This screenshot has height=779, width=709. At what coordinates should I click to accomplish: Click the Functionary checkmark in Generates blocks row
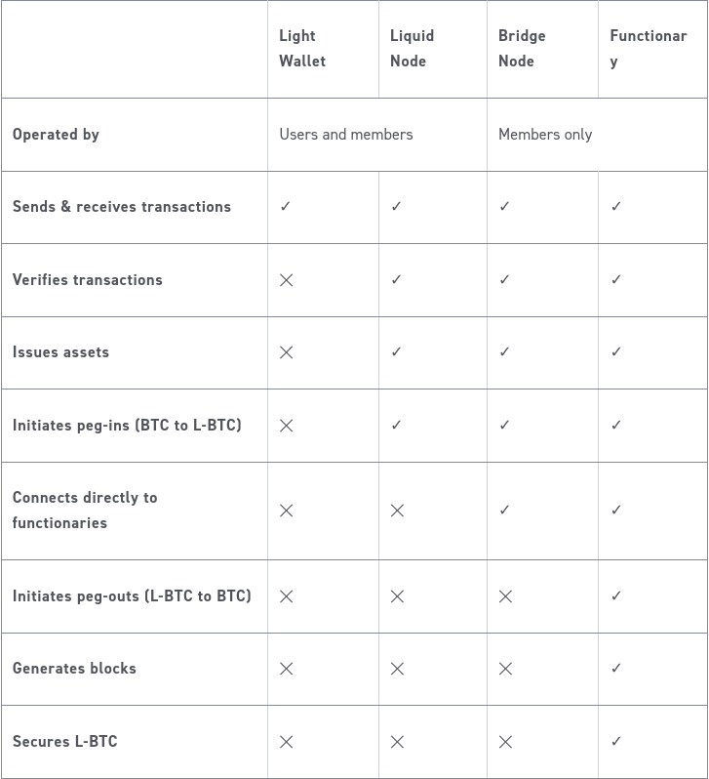tap(616, 669)
